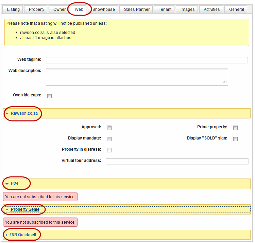Switch to the Images tab
Screen dimensions: 255x243
pyautogui.click(x=187, y=10)
